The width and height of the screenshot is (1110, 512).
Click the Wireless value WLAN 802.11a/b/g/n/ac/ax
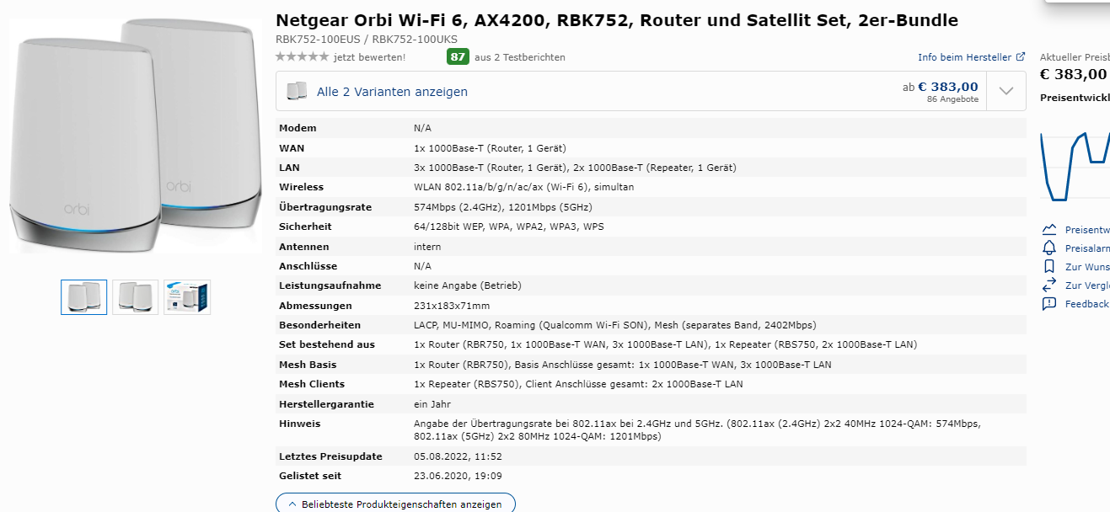coord(524,187)
